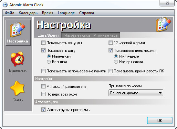Open the Language menu
Viewport: 177px width, 129px height.
click(66, 13)
